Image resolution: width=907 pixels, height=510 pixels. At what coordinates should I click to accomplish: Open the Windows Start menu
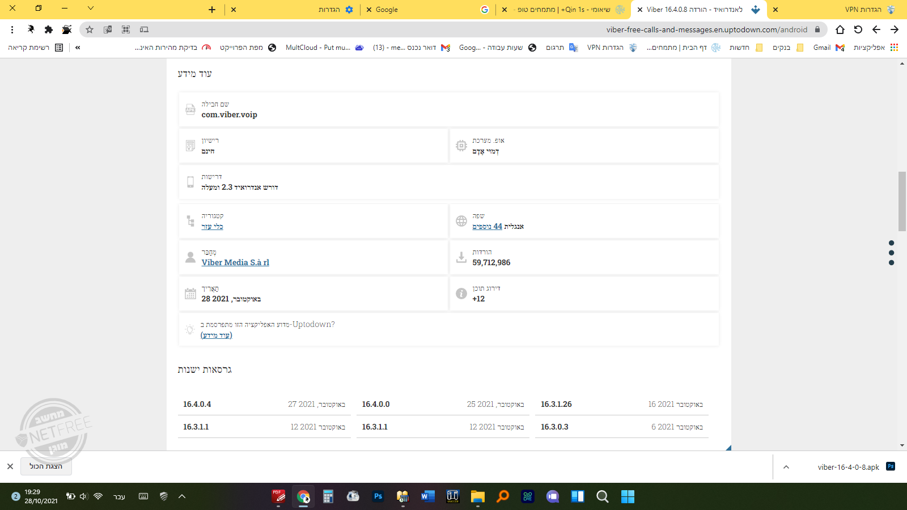coord(628,496)
